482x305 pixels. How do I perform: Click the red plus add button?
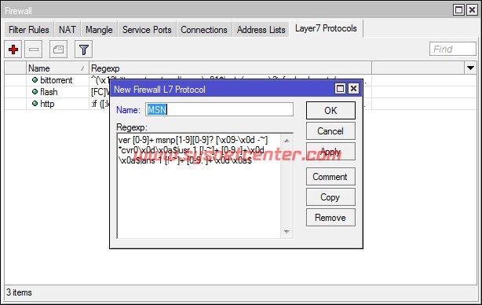pyautogui.click(x=13, y=50)
